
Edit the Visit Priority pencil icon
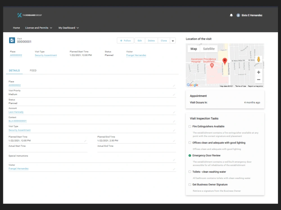click(174, 95)
